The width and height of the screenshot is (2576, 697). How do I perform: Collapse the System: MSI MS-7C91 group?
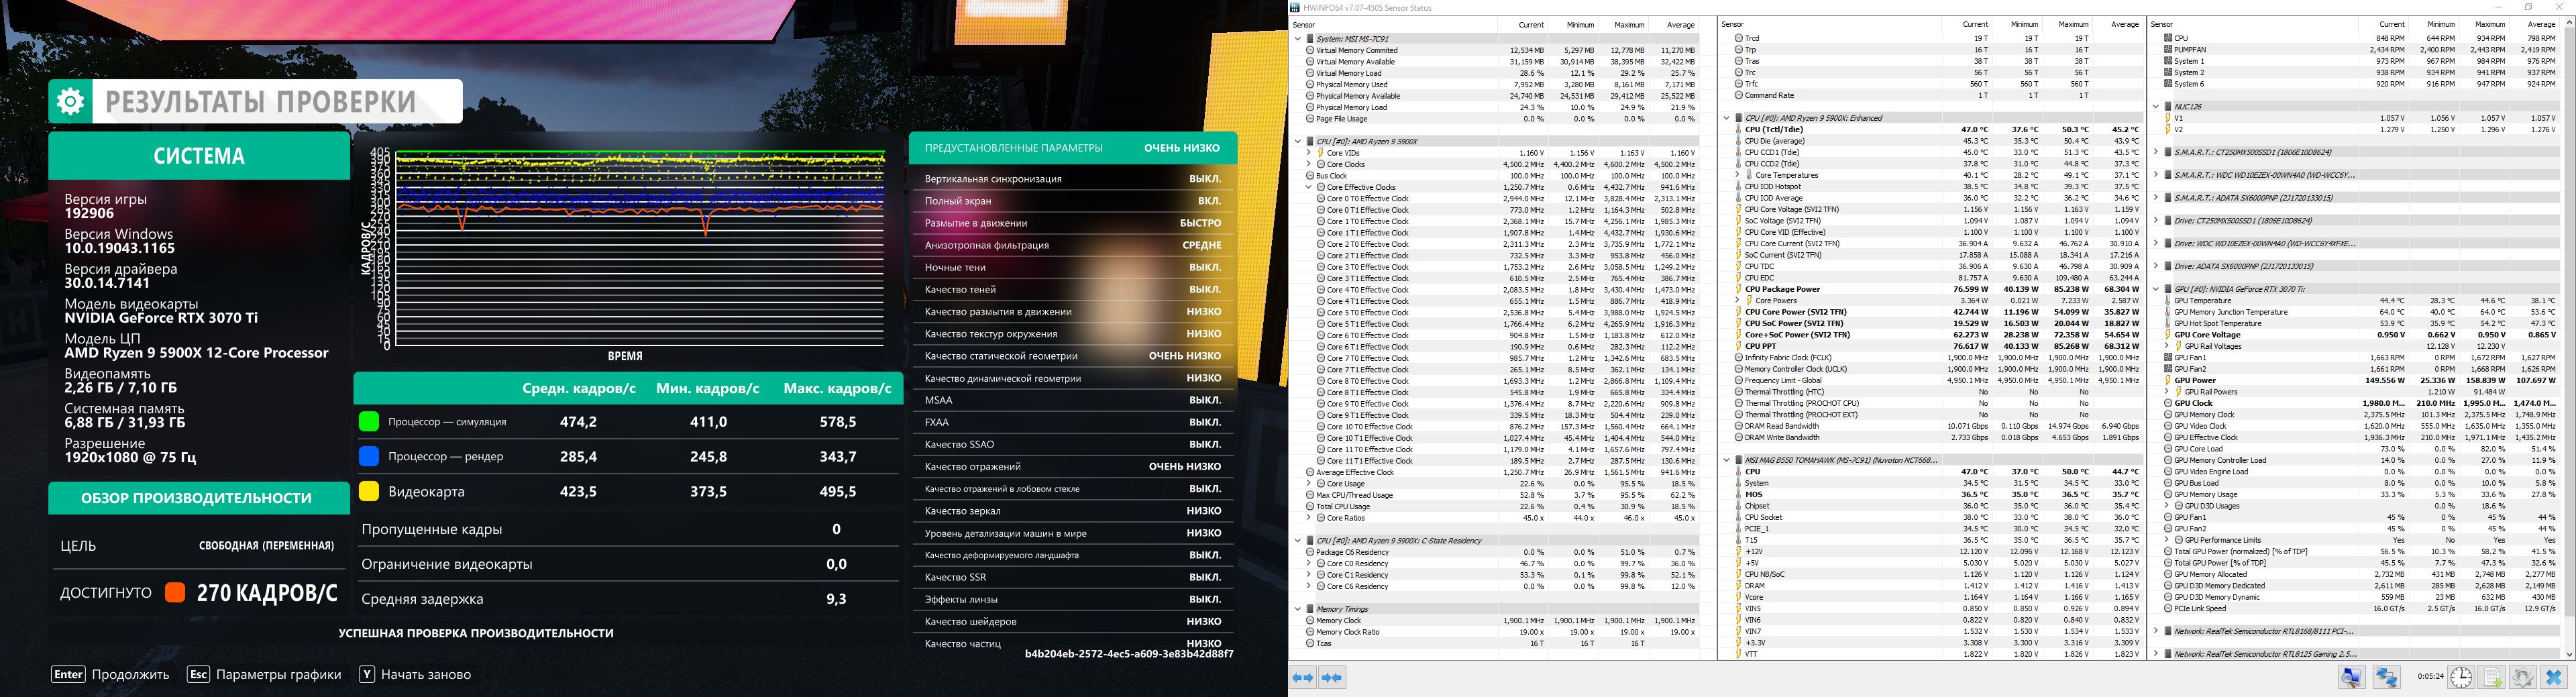pyautogui.click(x=1298, y=38)
